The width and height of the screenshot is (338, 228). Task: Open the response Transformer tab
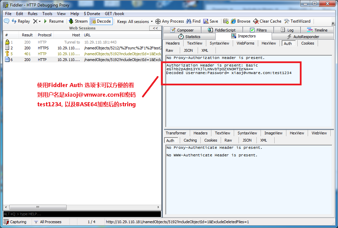click(176, 133)
